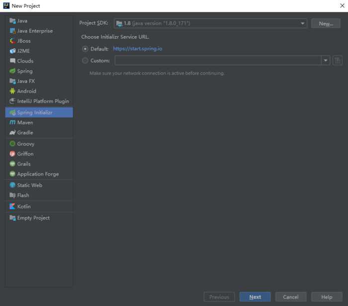The height and width of the screenshot is (306, 348).
Task: Select the Spring list entry
Action: pyautogui.click(x=39, y=71)
